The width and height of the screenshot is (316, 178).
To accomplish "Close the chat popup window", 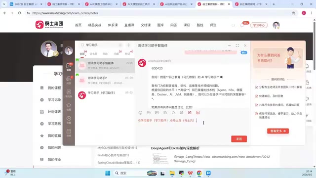I will click(x=245, y=45).
